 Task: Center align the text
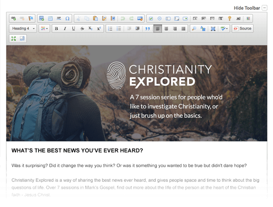tap(166, 29)
